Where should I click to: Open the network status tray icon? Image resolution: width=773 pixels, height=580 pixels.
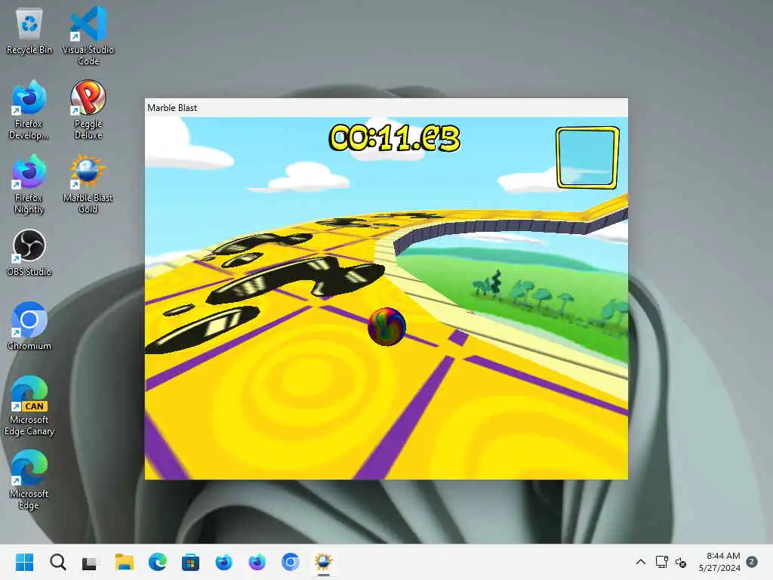pos(661,562)
